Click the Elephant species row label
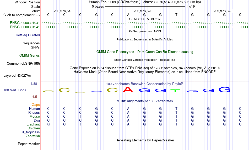 click(x=33, y=124)
